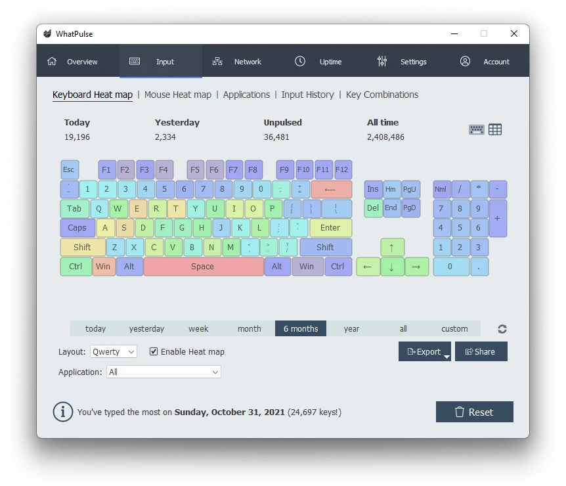Open the Overview tab
566x486 pixels.
(78, 61)
